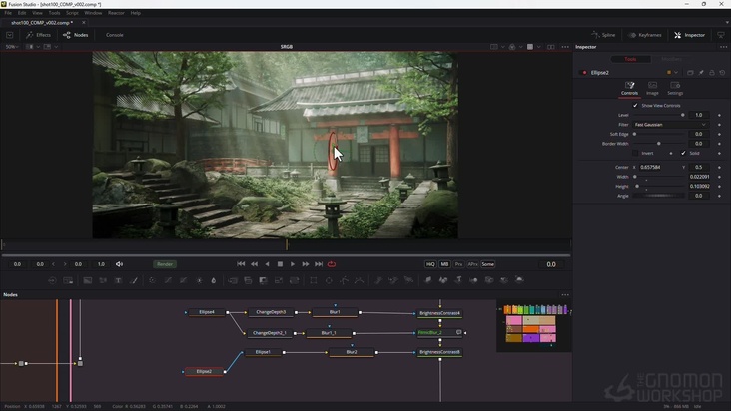Screen dimensions: 731x411
Task: Open the Spline editor
Action: (602, 35)
